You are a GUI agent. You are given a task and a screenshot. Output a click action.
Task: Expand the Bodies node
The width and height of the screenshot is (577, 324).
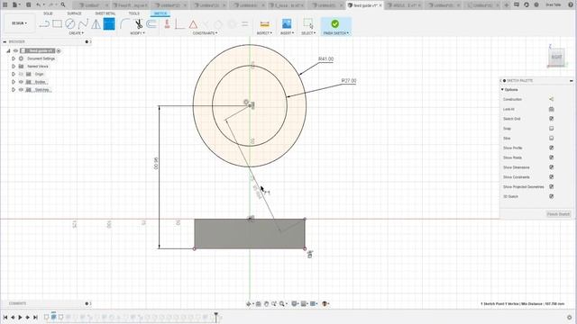click(x=14, y=82)
